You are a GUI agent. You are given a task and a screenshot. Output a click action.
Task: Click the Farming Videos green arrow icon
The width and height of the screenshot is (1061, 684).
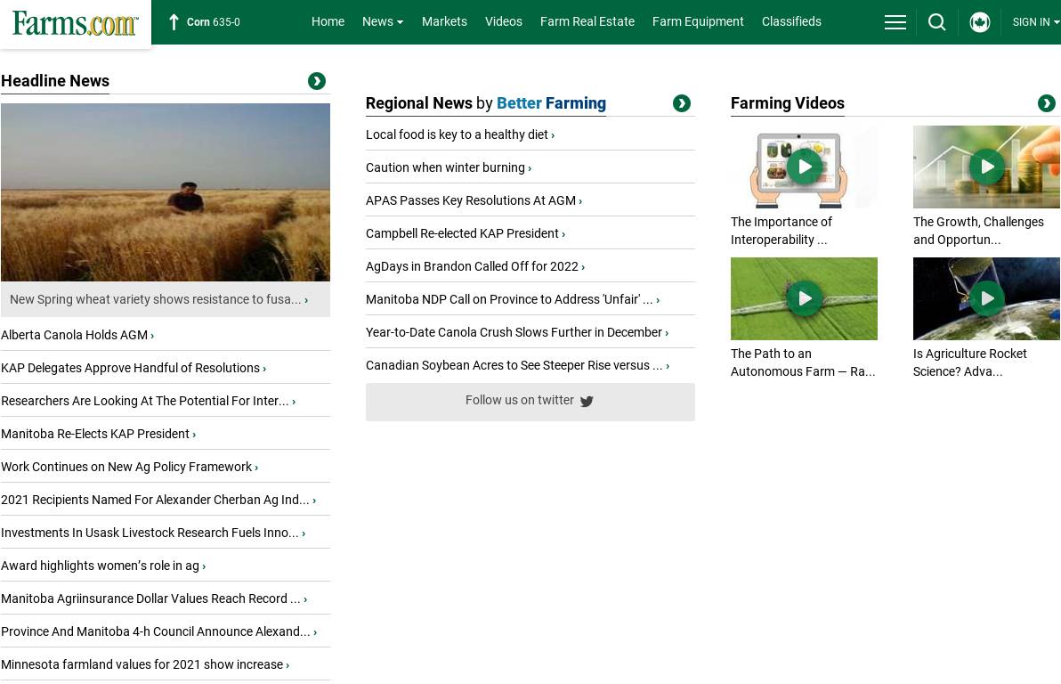point(1046,103)
